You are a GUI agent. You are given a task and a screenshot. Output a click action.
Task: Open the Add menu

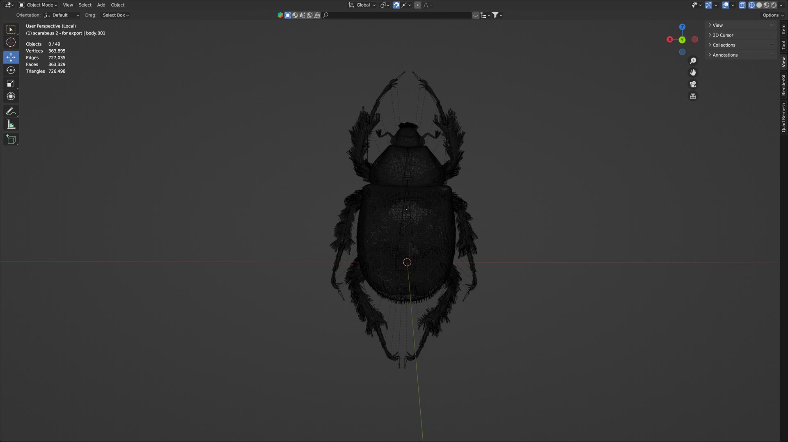(101, 5)
